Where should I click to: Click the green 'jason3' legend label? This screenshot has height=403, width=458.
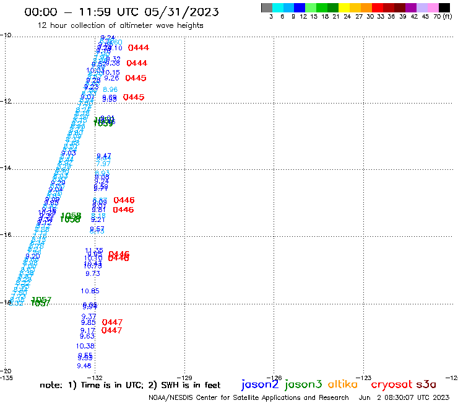click(303, 384)
